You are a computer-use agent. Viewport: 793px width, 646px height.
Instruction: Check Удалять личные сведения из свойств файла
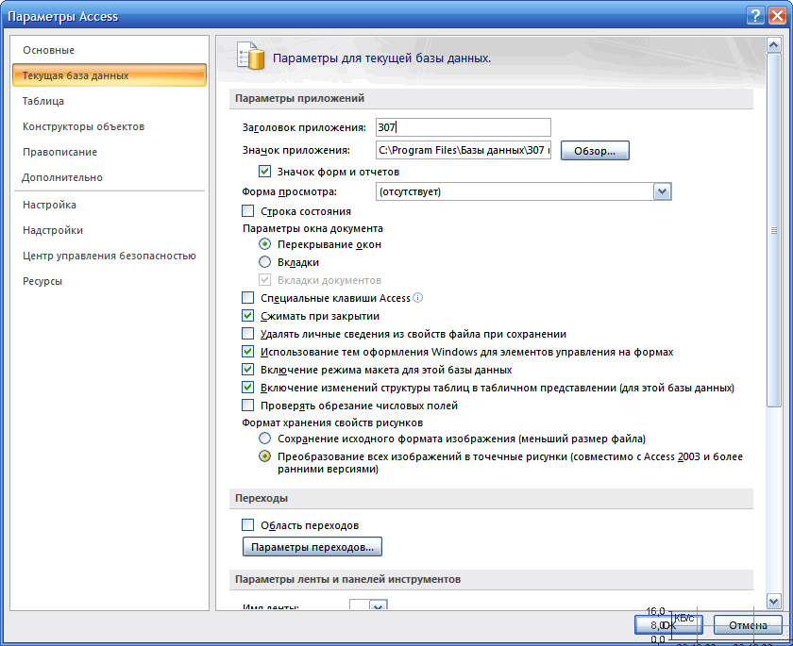pos(247,333)
